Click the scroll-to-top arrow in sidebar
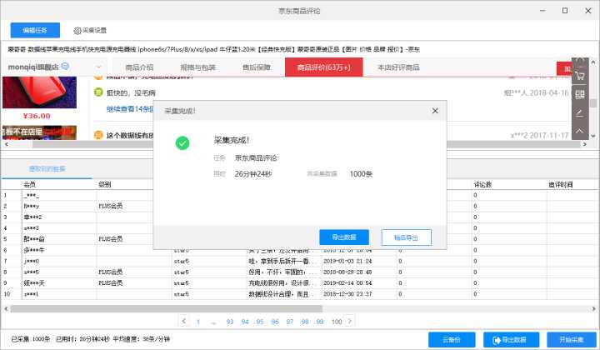 [580, 132]
